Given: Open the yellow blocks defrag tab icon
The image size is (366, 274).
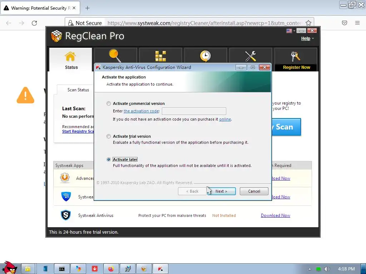Looking at the screenshot, I should [x=160, y=55].
